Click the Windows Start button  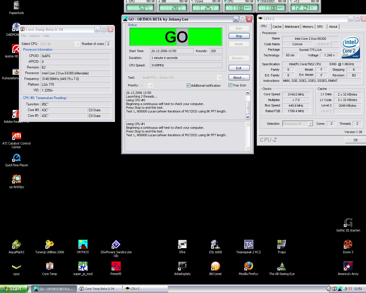coord(14,289)
